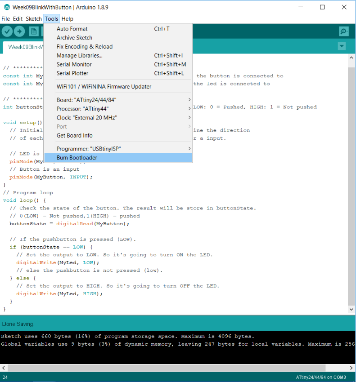The image size is (356, 382).
Task: Close the Arduino IDE window
Action: 344,7
